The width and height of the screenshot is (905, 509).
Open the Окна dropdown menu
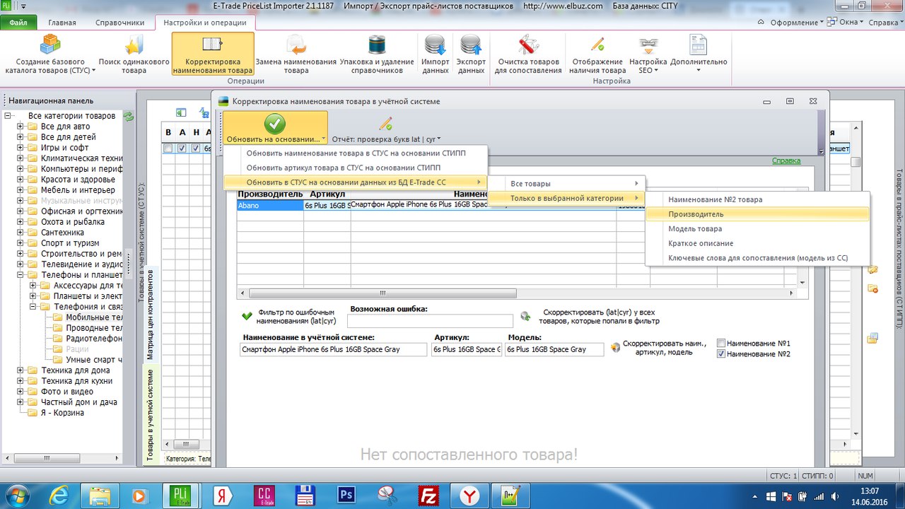pos(845,22)
